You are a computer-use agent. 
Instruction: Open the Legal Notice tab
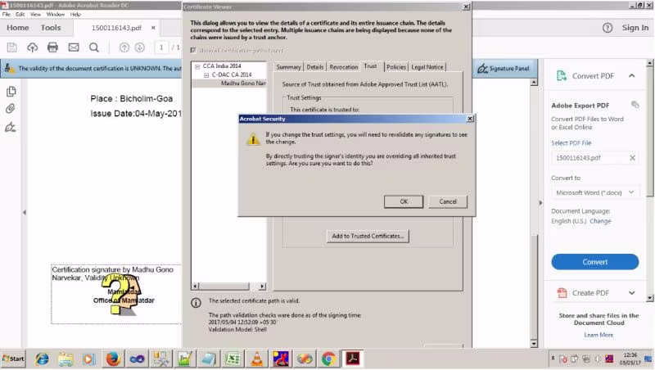click(x=427, y=67)
